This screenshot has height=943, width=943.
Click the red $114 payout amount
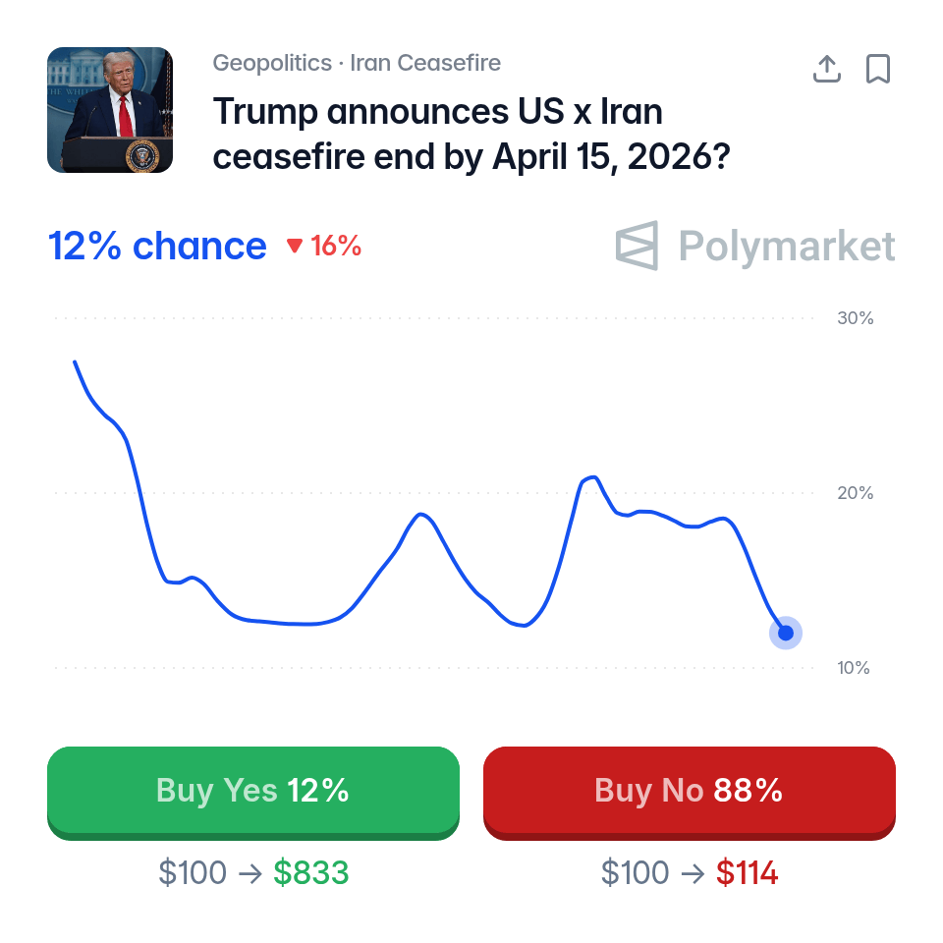tap(747, 872)
